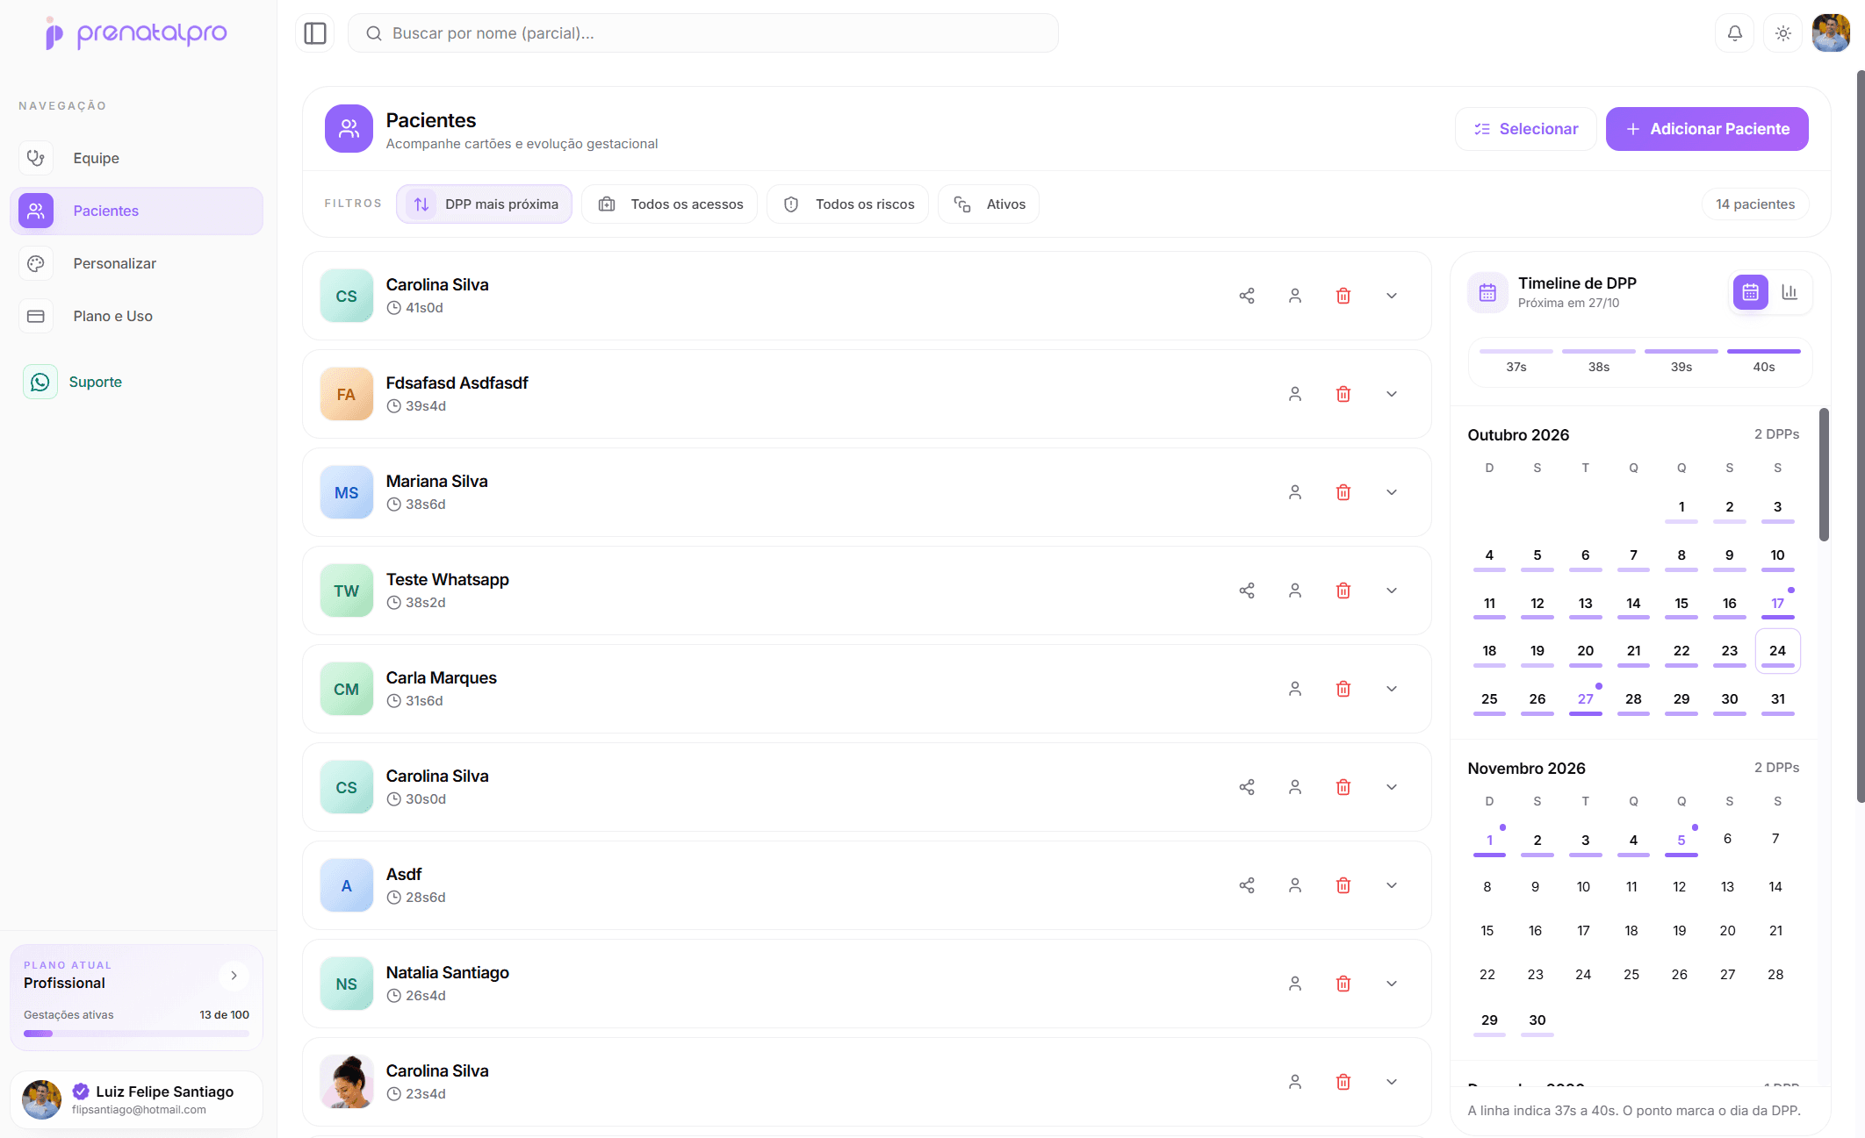Image resolution: width=1865 pixels, height=1138 pixels.
Task: Delete Natalia Santiago patient
Action: tap(1343, 984)
